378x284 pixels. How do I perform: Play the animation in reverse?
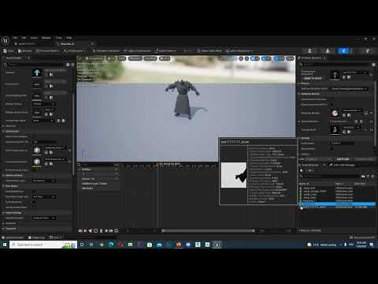pyautogui.click(x=91, y=231)
